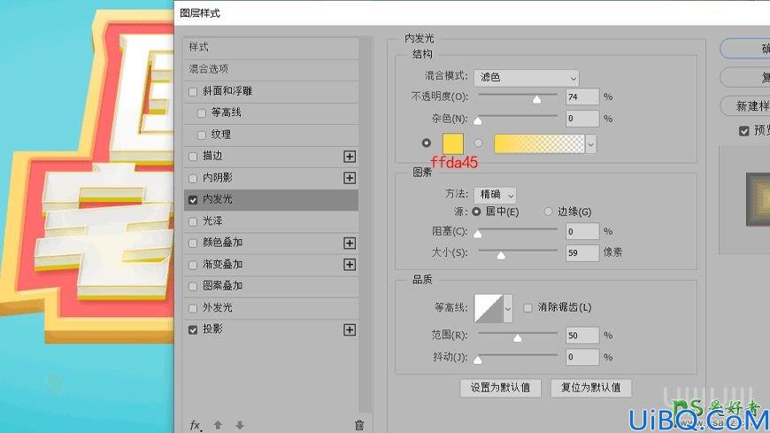
Task: Click the 新建样式 button
Action: 745,106
